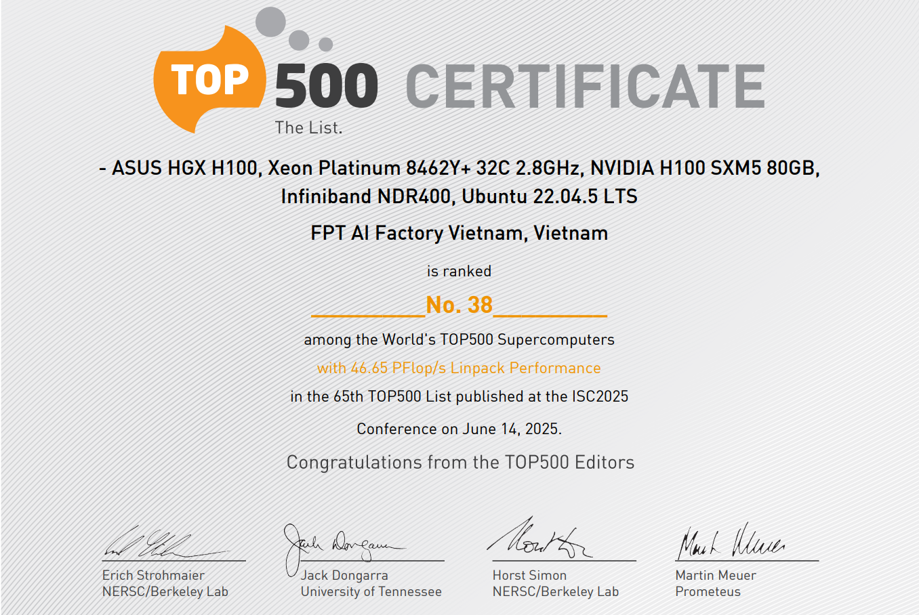The image size is (919, 615).
Task: Click 'in the 65th TOP500 List published' line
Action: [x=459, y=396]
